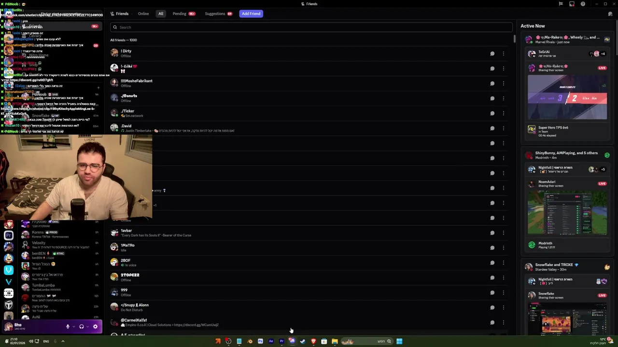This screenshot has height=347, width=618.
Task: Message ./Ticker using the chat bubble icon
Action: (x=492, y=113)
